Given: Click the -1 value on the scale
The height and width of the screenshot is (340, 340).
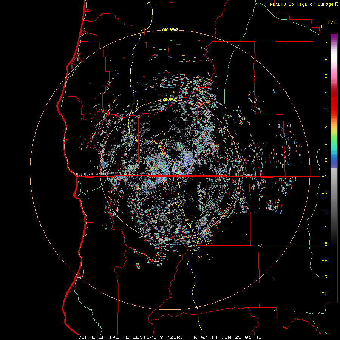Looking at the screenshot, I should click(x=325, y=177).
